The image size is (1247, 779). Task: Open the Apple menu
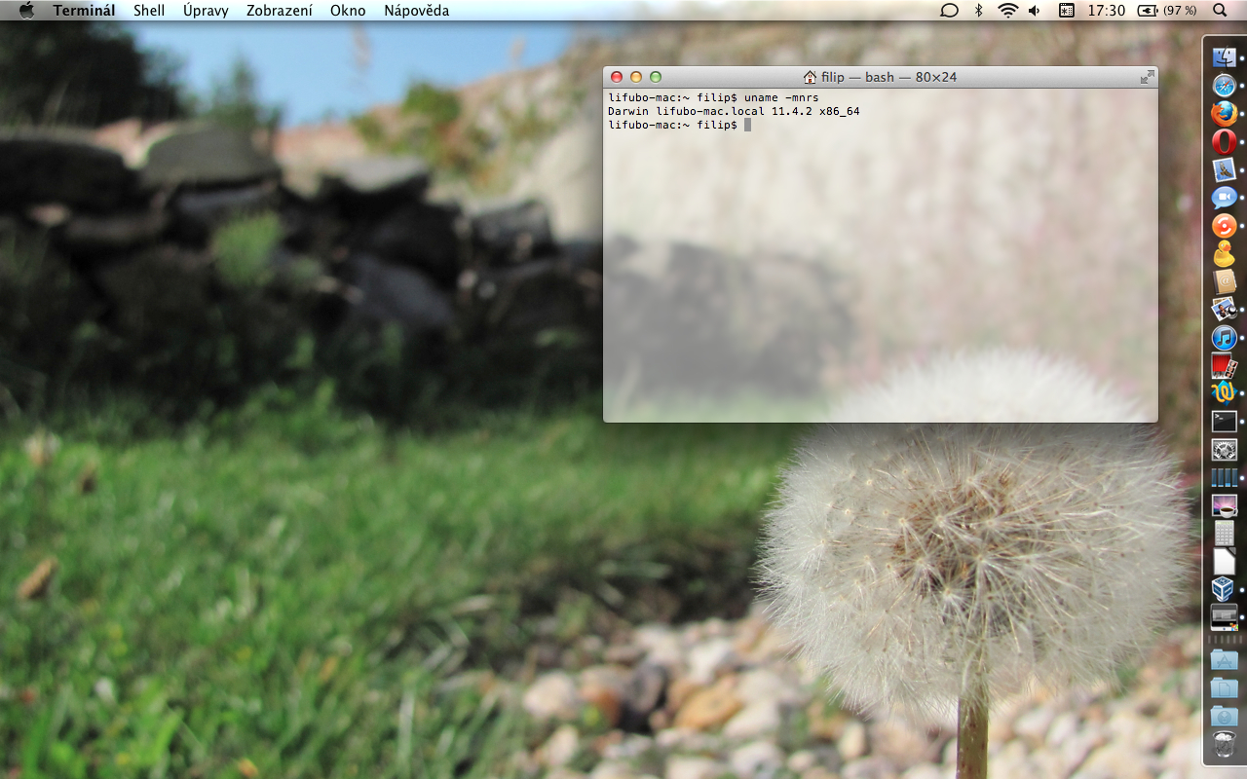click(26, 11)
